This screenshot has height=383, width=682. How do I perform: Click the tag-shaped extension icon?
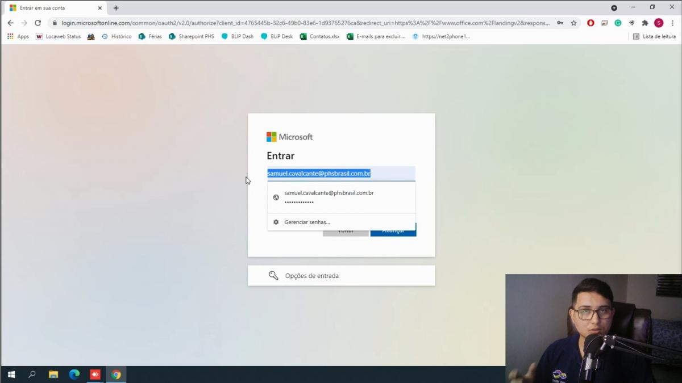631,23
